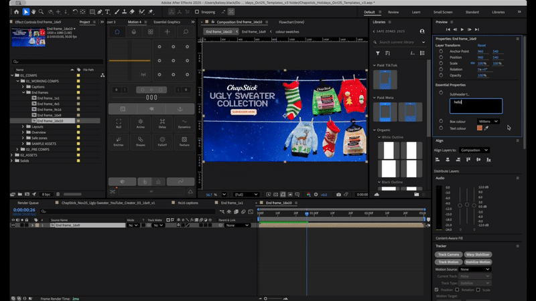
Task: Select the Type text tool
Action: (x=107, y=12)
